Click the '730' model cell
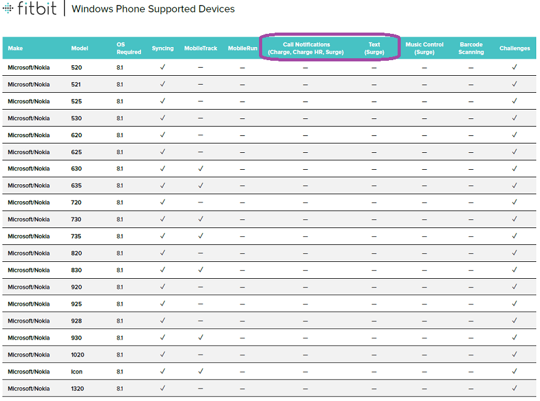Image resolution: width=540 pixels, height=401 pixels. (76, 219)
